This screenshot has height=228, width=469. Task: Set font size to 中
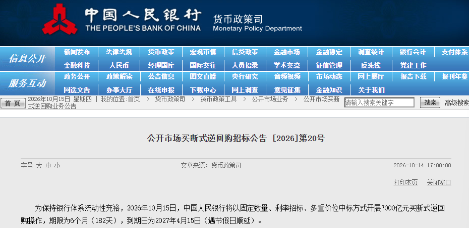(48, 165)
